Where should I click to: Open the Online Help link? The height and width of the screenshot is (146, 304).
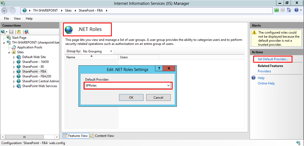tap(266, 83)
